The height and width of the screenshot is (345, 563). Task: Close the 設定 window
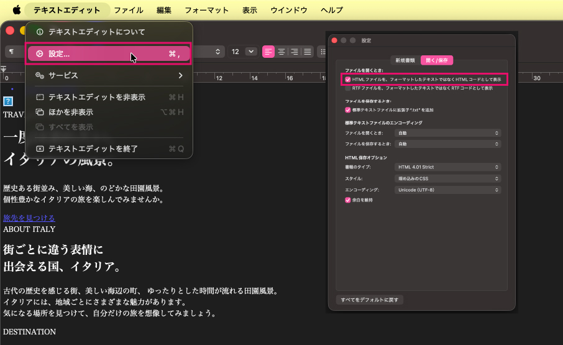pyautogui.click(x=334, y=40)
